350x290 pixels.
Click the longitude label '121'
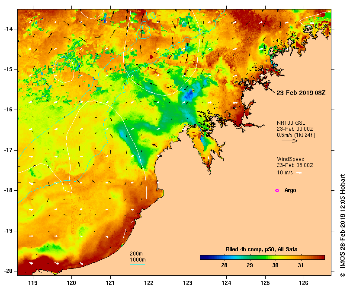click(110, 283)
